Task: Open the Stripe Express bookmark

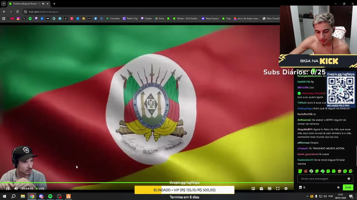Action: (210, 19)
